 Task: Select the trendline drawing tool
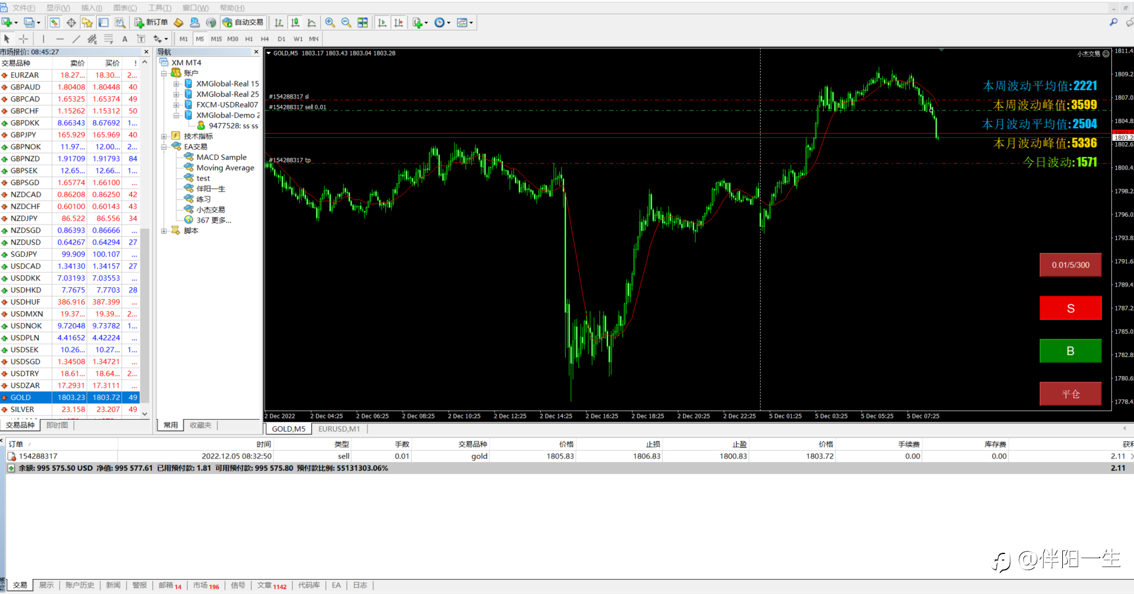[76, 39]
